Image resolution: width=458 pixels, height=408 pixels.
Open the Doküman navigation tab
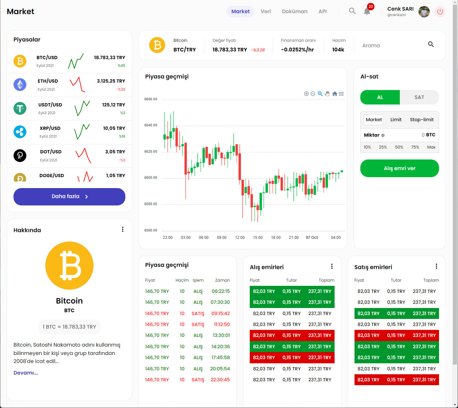(295, 12)
